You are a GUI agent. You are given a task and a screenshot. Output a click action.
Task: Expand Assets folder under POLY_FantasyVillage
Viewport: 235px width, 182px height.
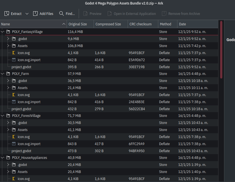(x=8, y=46)
